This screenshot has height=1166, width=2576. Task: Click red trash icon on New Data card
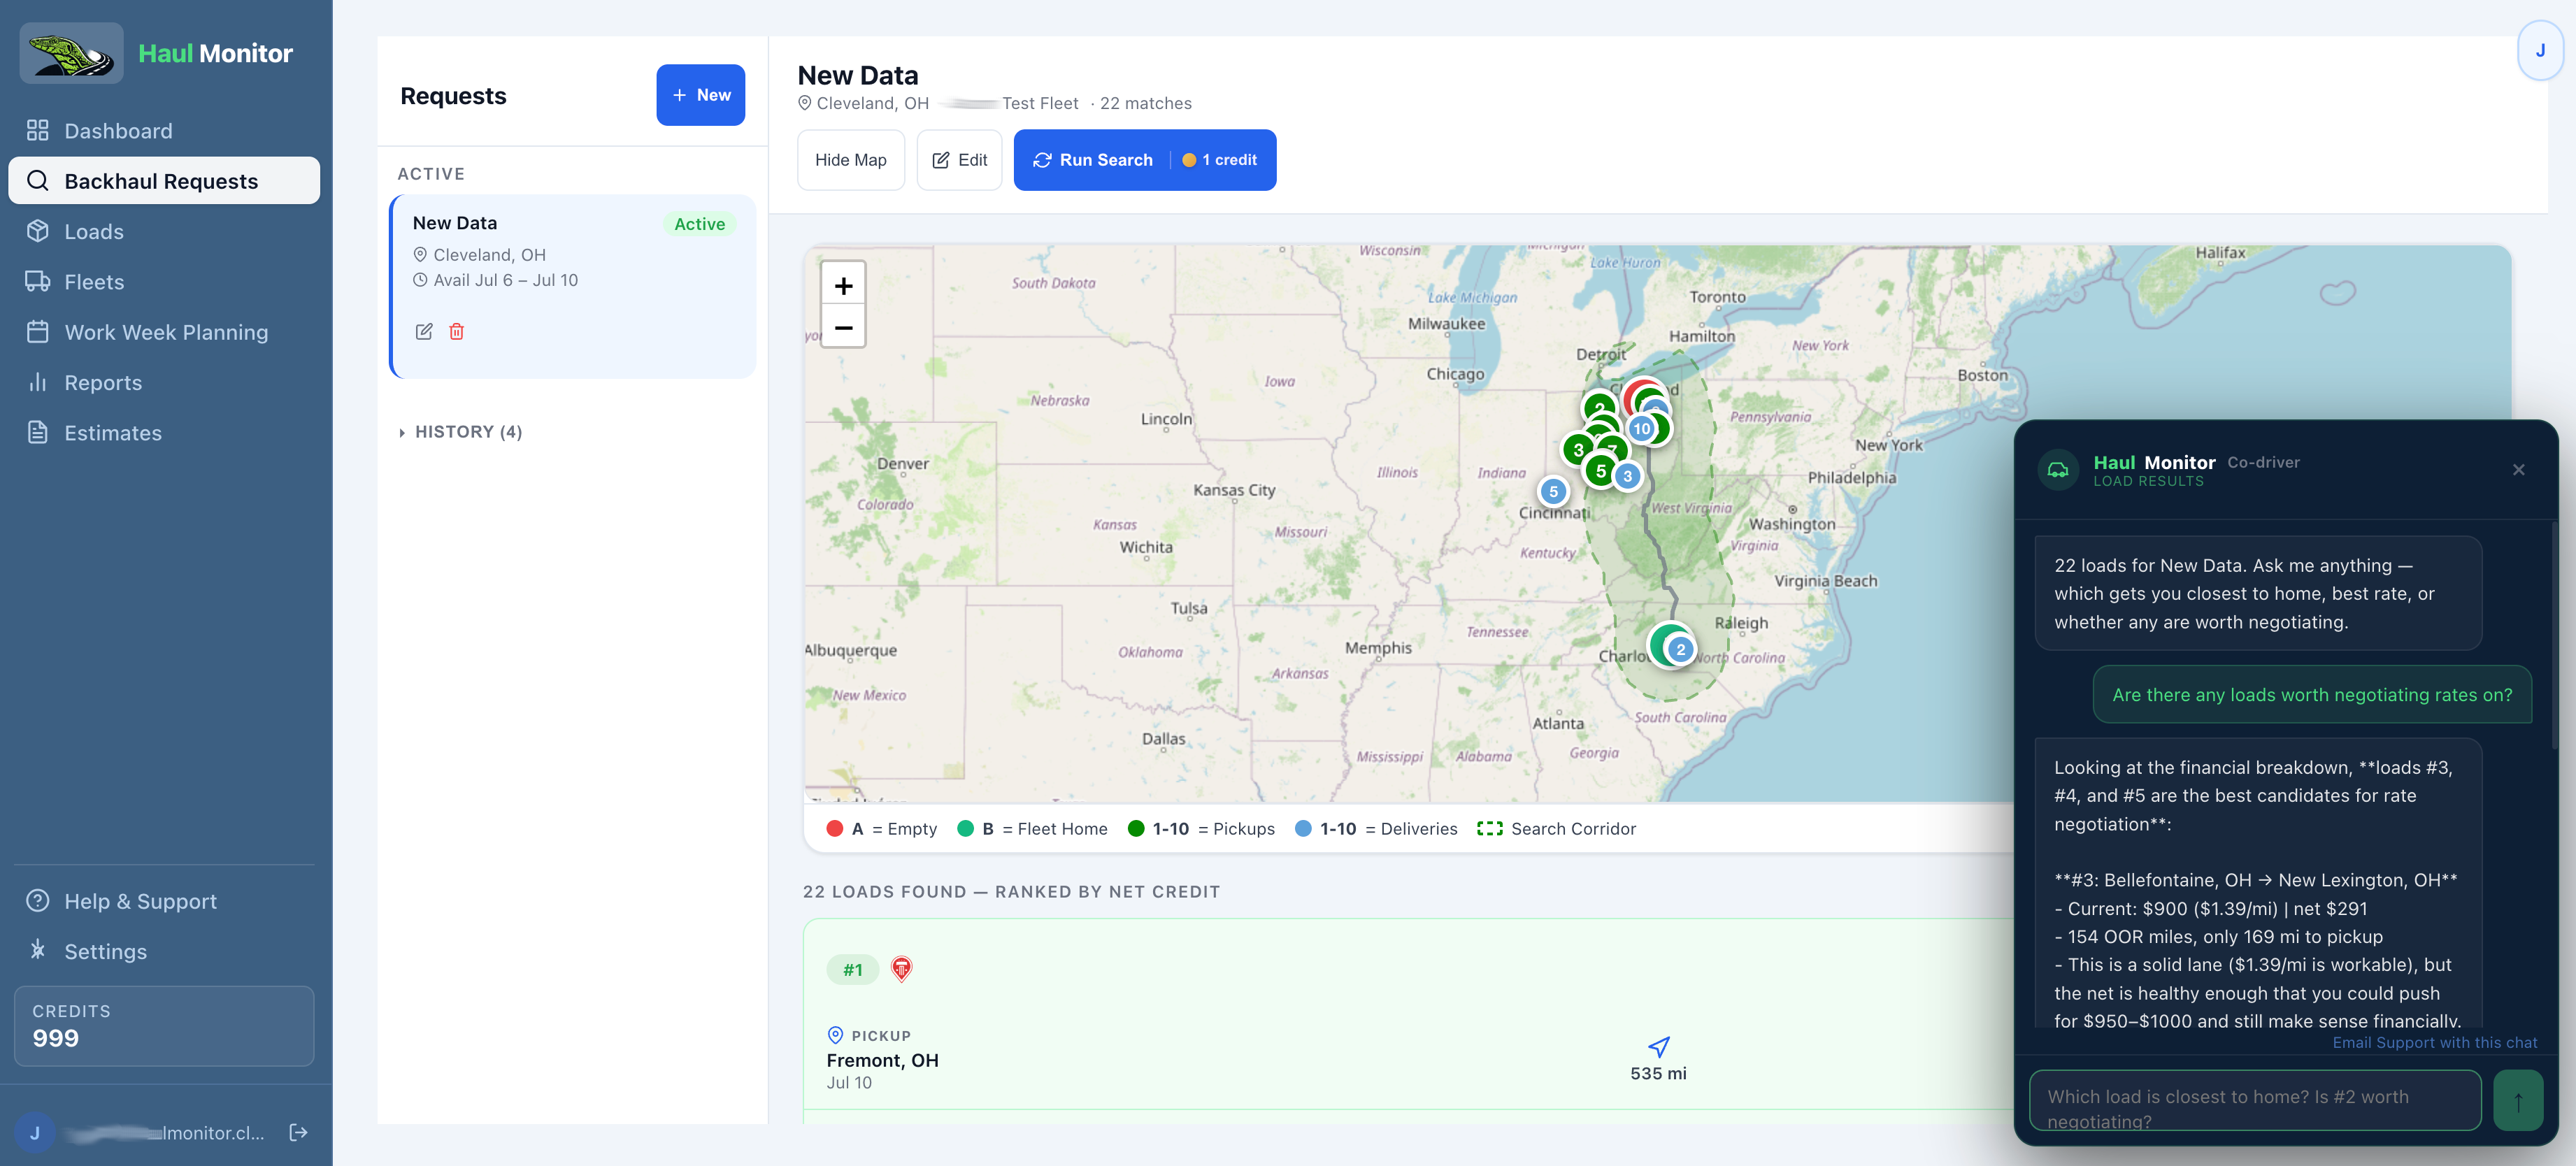tap(457, 331)
